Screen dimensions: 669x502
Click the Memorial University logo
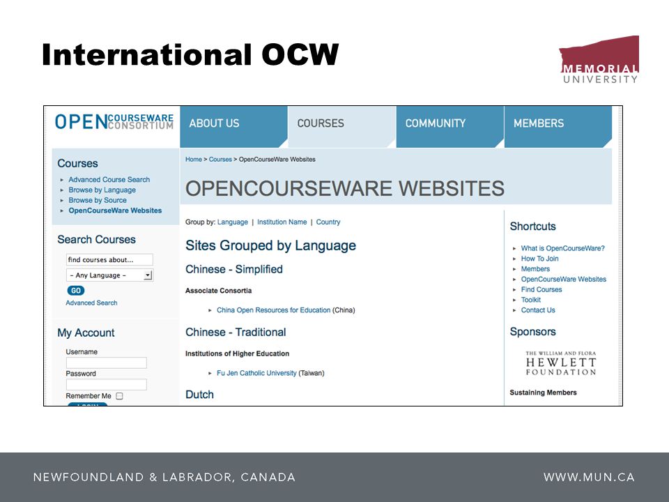(x=599, y=60)
